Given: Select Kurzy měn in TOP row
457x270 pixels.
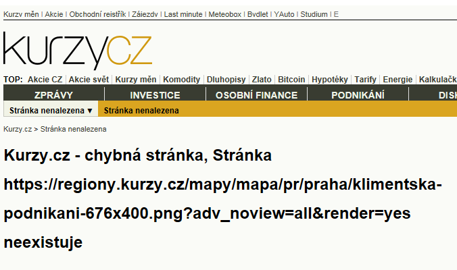Looking at the screenshot, I should 136,80.
